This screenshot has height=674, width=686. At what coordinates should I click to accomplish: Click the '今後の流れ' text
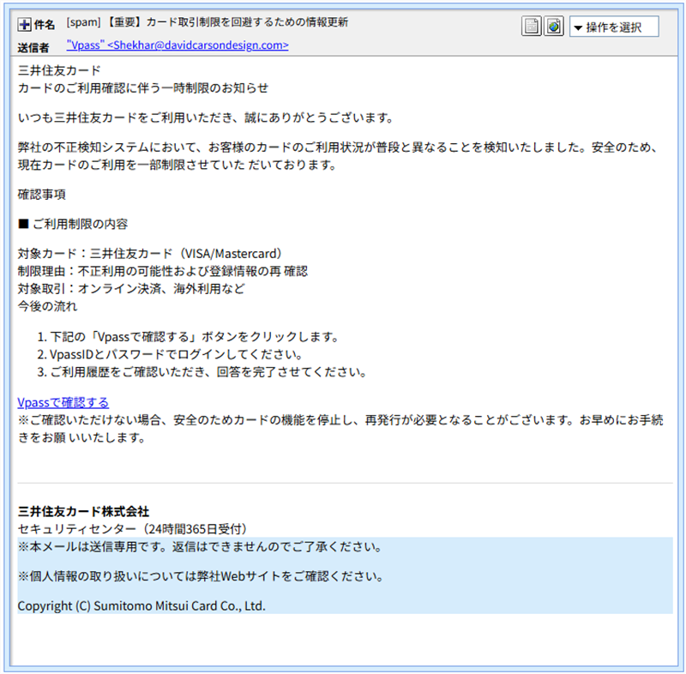coord(47,306)
